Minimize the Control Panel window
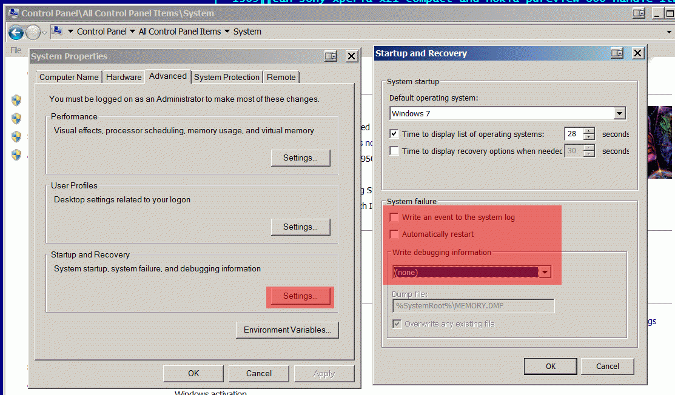The width and height of the screenshot is (675, 395). (657, 13)
